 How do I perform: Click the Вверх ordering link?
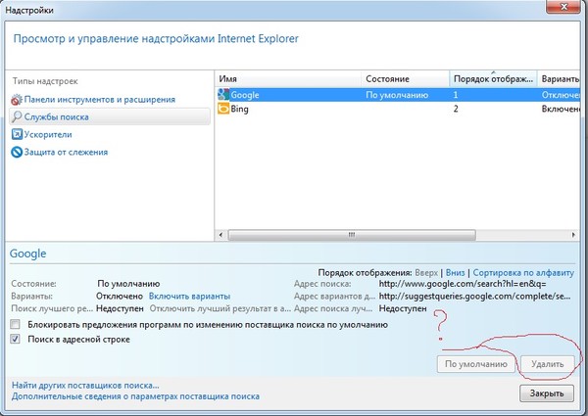tap(426, 272)
